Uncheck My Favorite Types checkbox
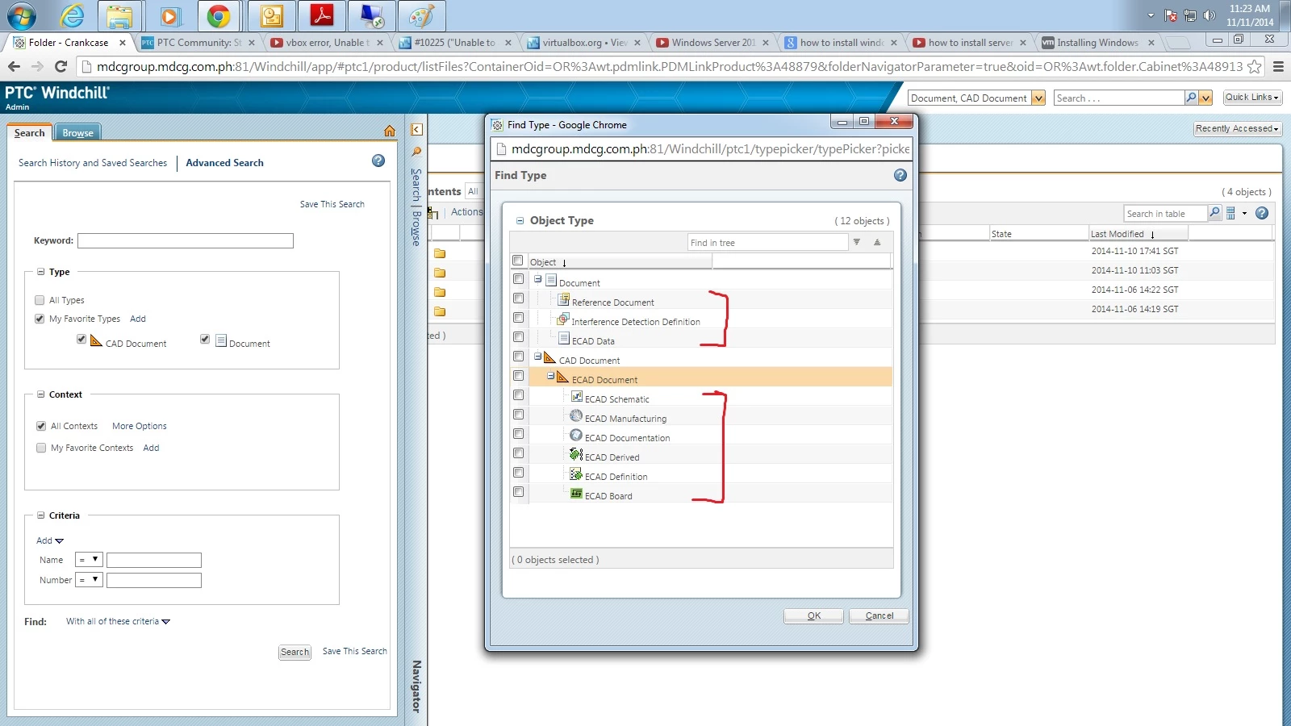The height and width of the screenshot is (726, 1291). (40, 319)
